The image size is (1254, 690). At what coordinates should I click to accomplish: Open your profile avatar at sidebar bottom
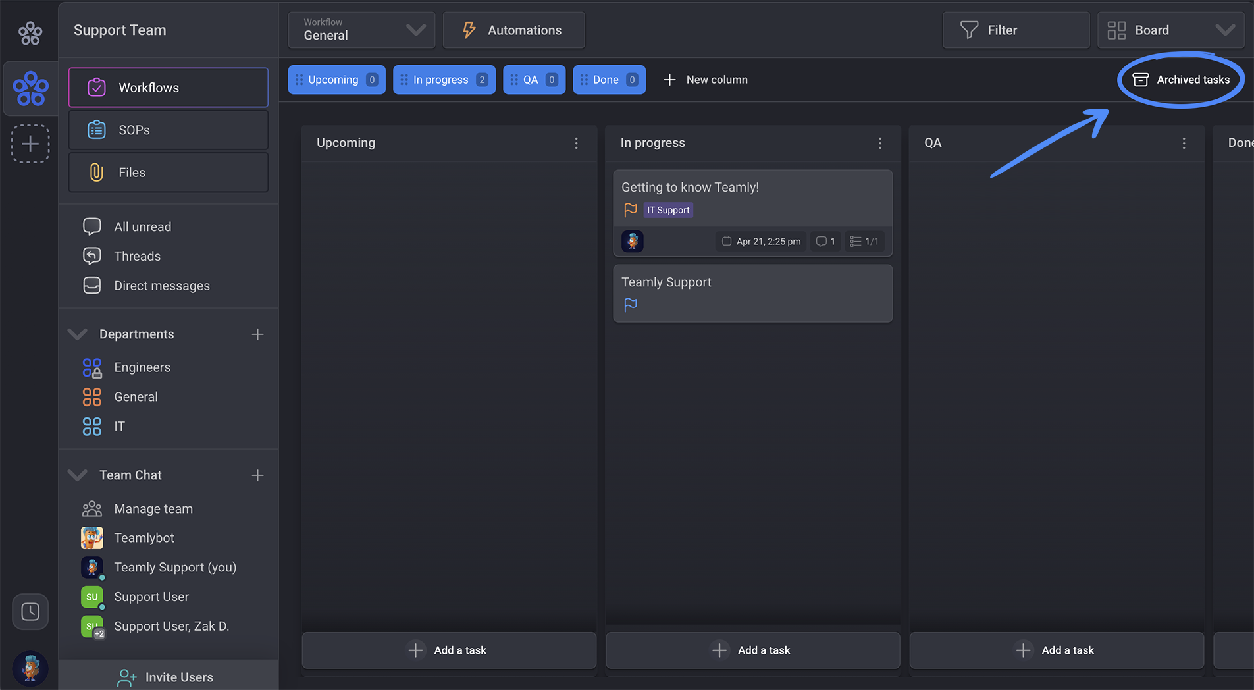pos(30,668)
